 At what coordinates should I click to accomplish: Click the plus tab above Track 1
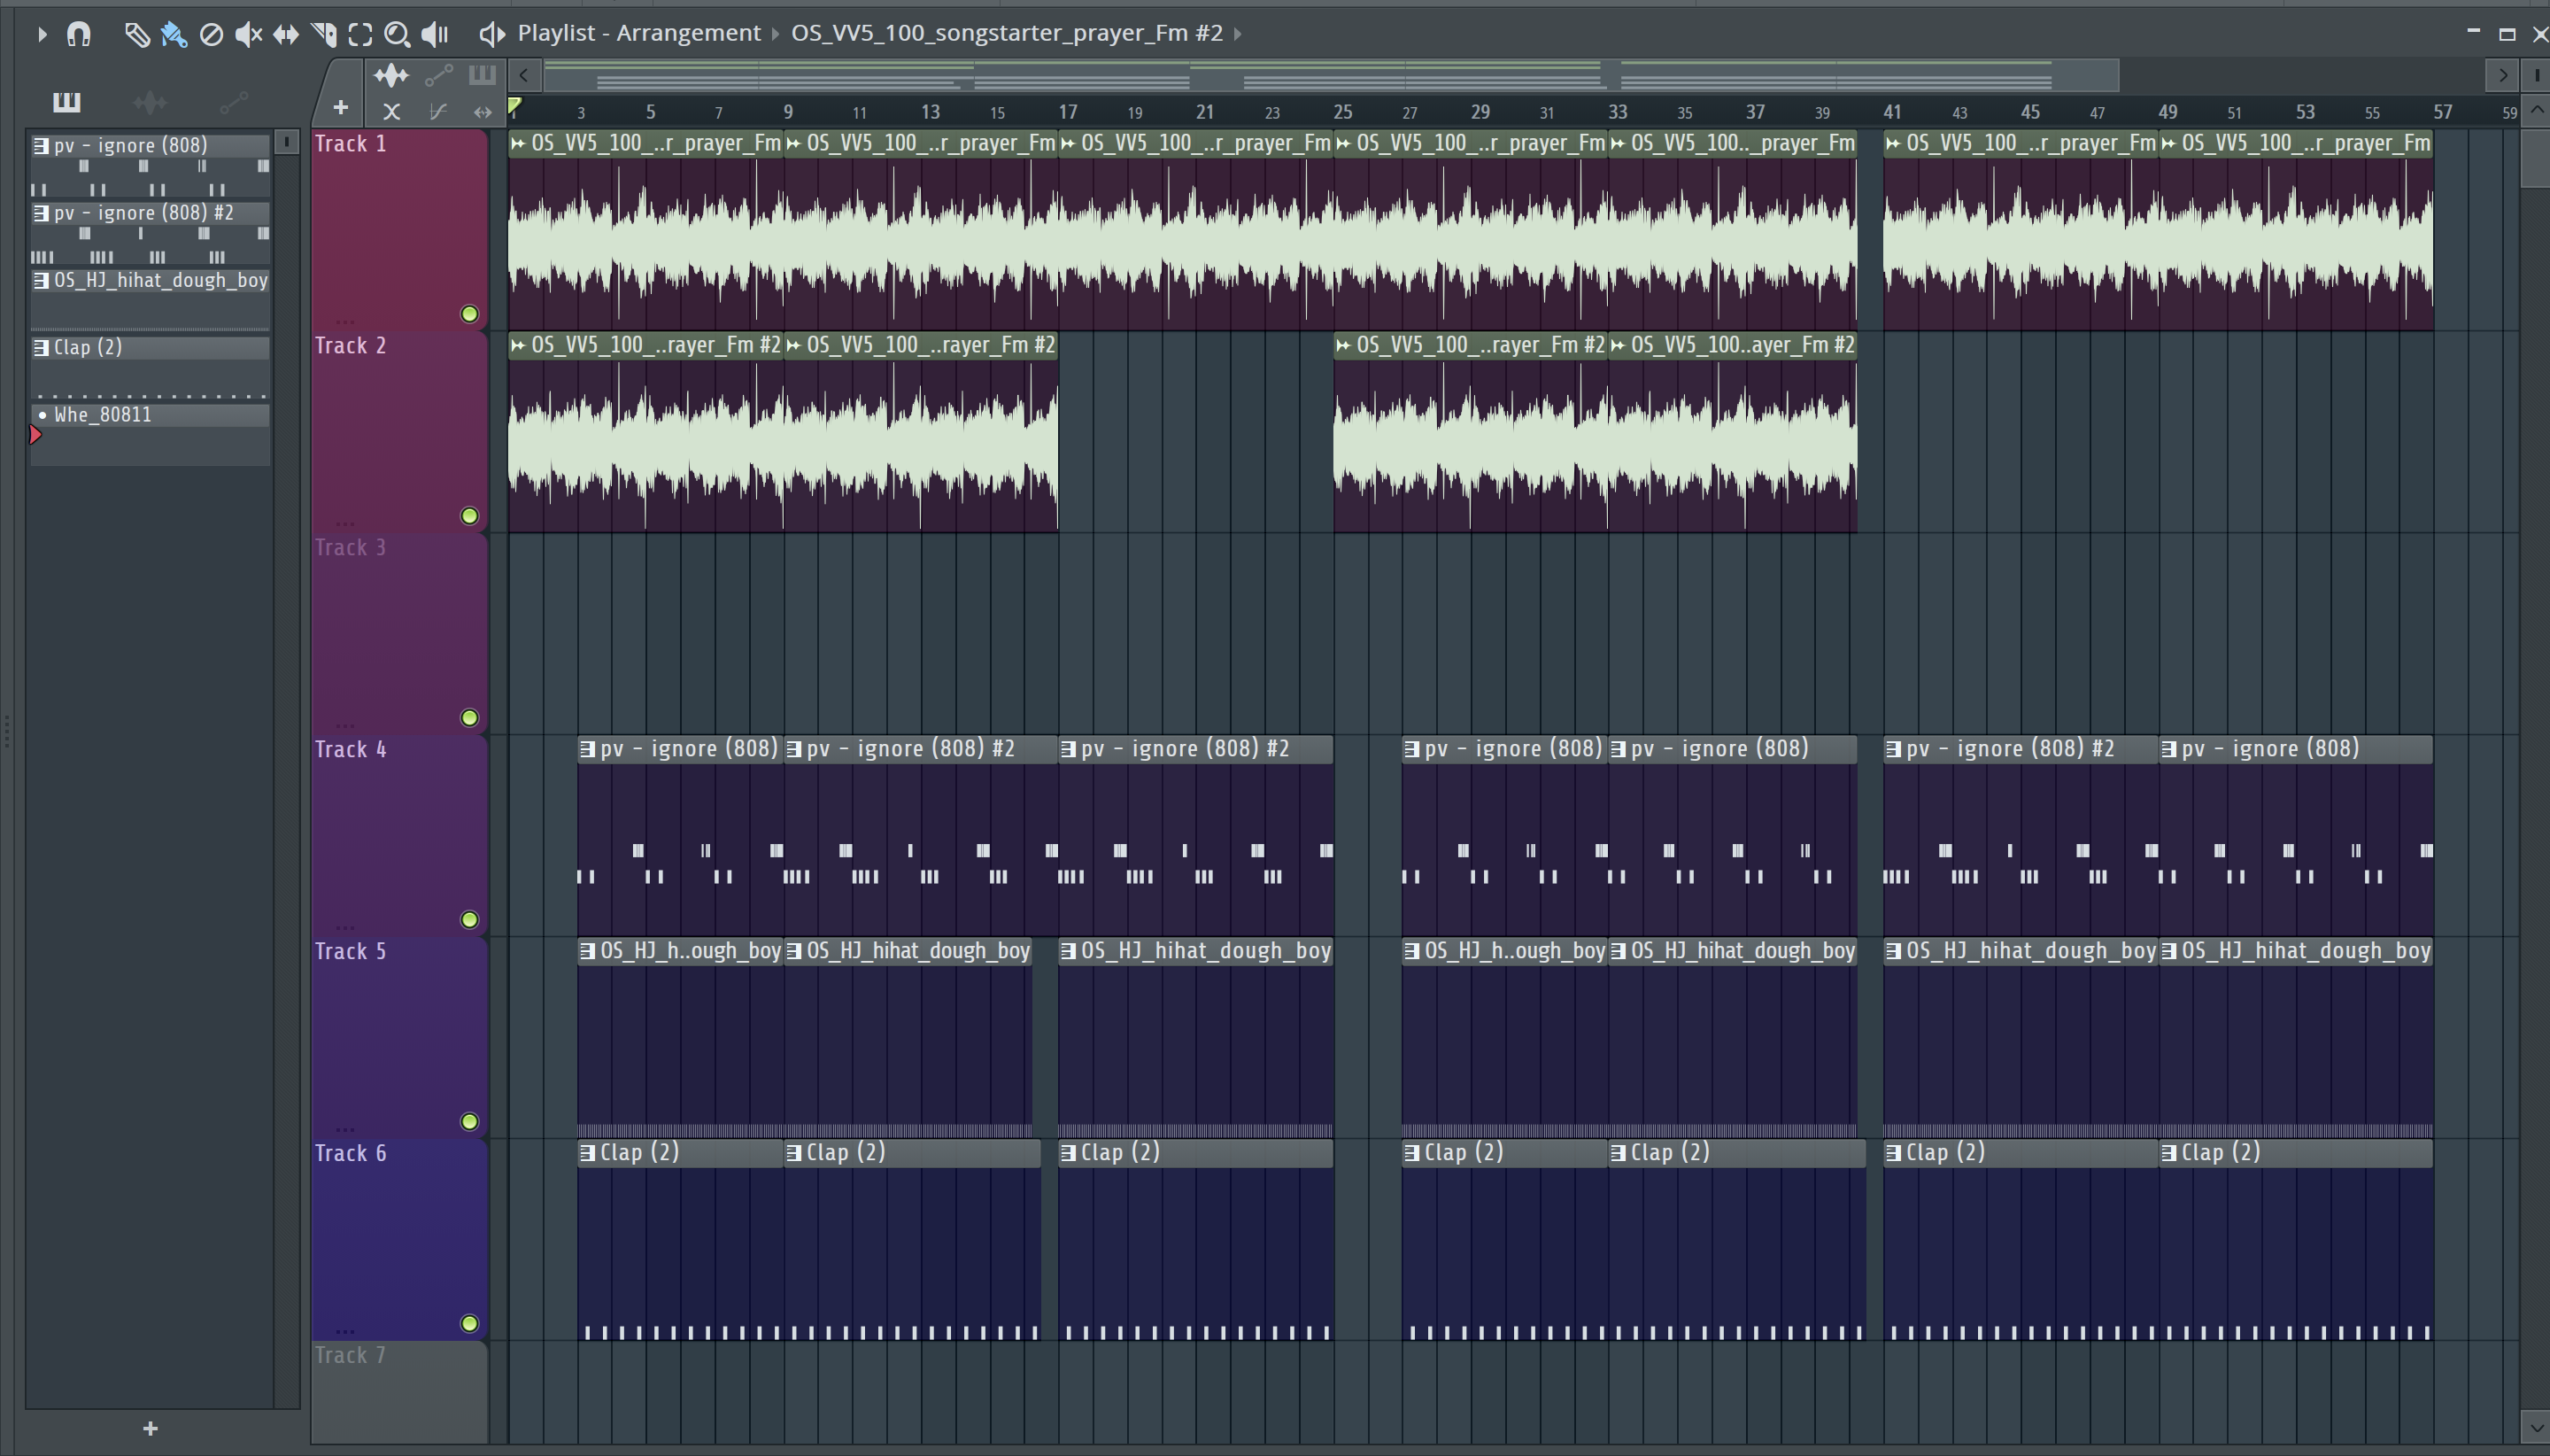coord(341,107)
